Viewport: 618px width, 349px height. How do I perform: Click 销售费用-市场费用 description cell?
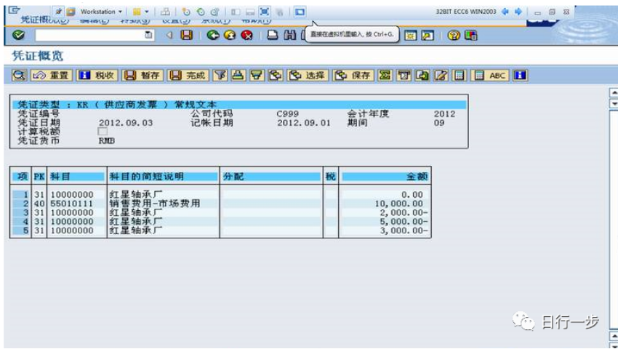click(154, 204)
